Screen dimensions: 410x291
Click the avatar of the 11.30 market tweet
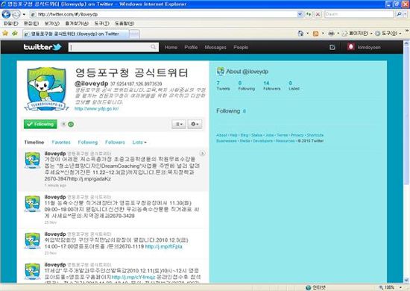32,203
